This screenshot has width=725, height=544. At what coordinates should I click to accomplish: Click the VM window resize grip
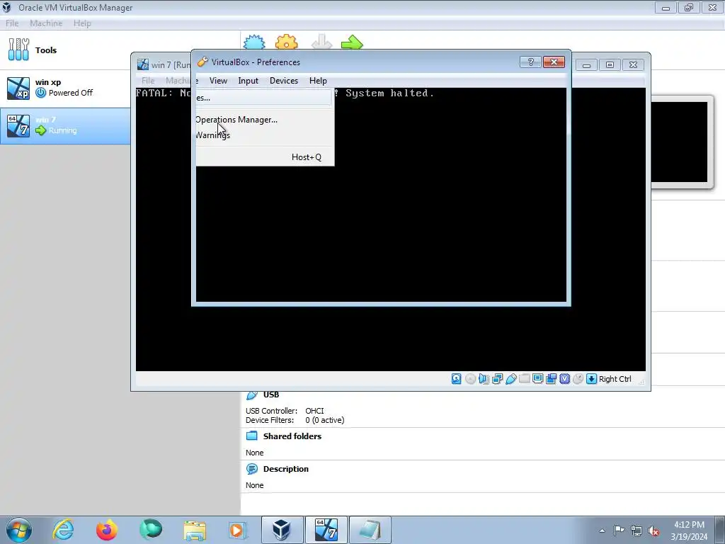click(641, 381)
